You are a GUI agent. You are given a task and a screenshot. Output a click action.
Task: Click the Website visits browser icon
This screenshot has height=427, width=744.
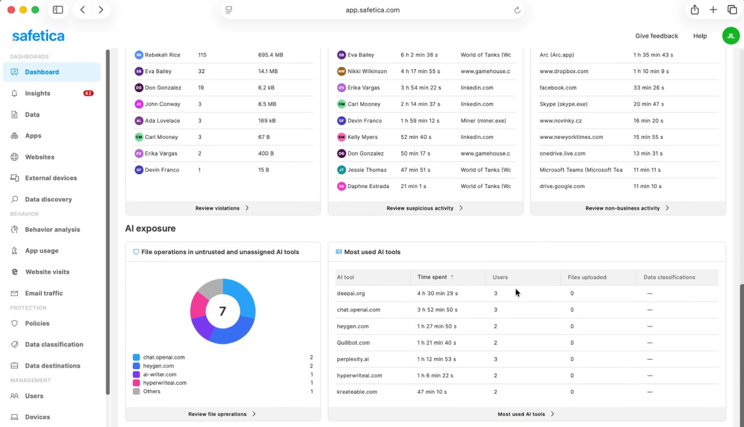click(x=14, y=272)
